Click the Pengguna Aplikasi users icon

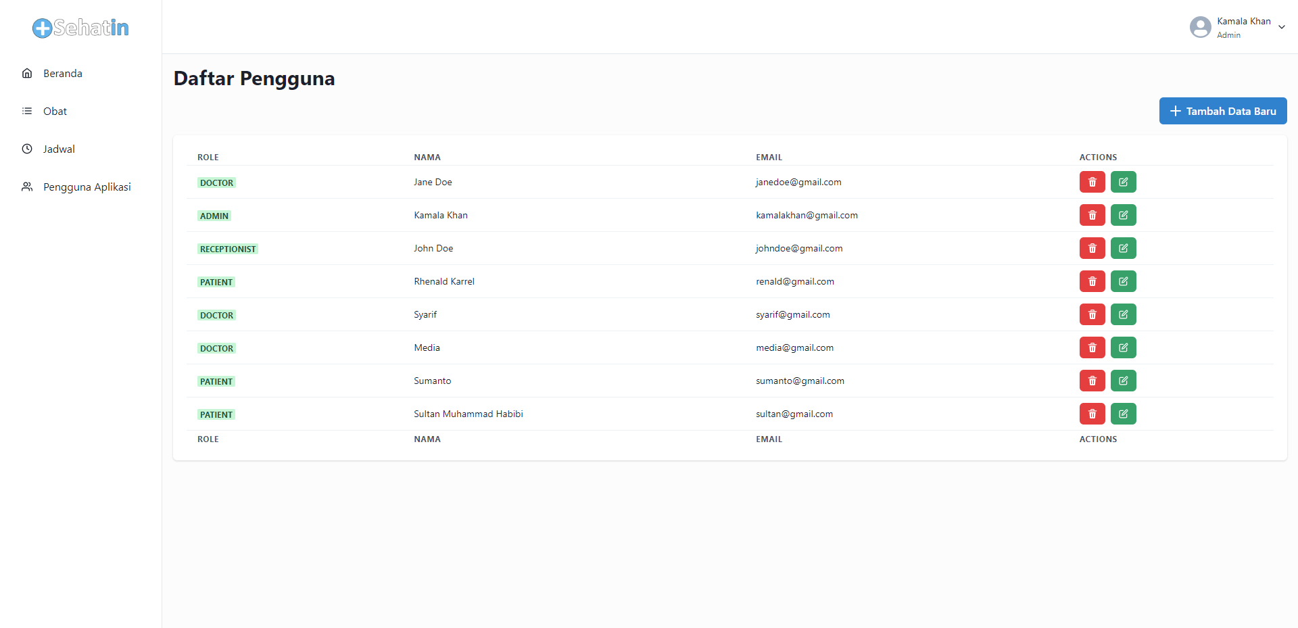27,187
